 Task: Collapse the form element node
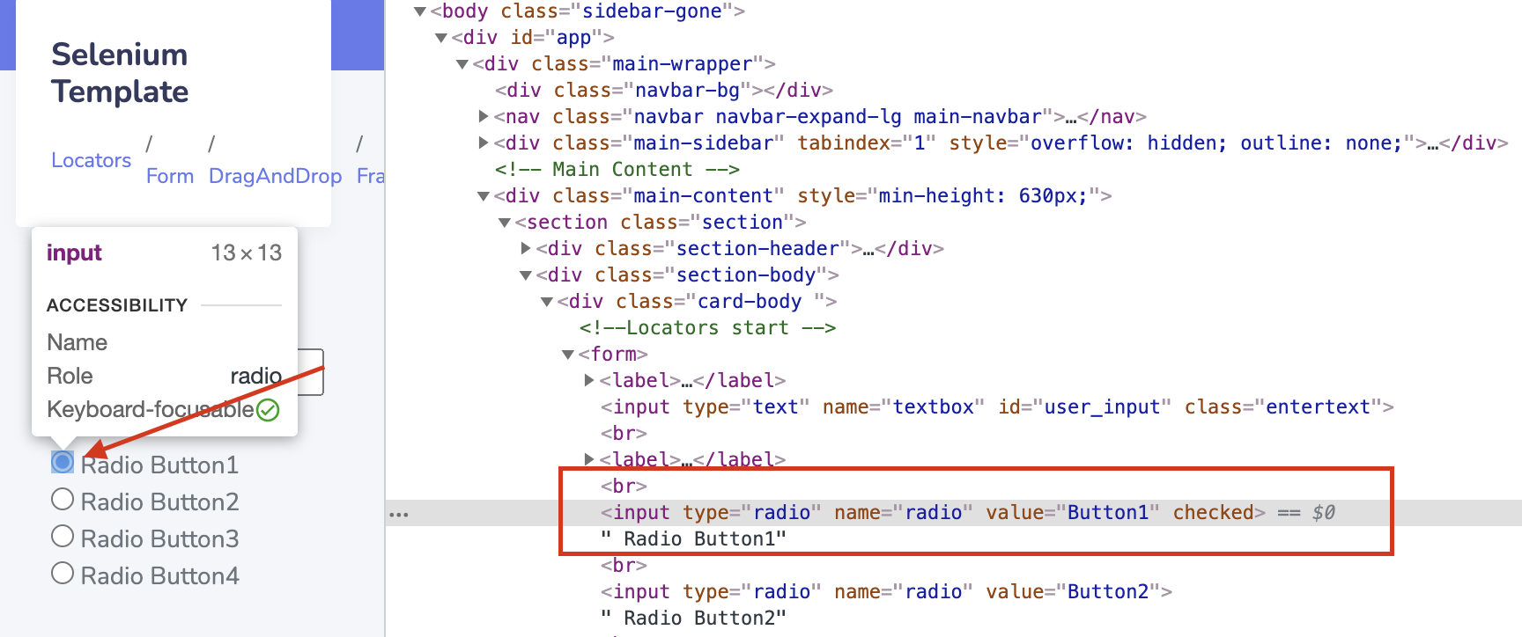click(x=568, y=355)
